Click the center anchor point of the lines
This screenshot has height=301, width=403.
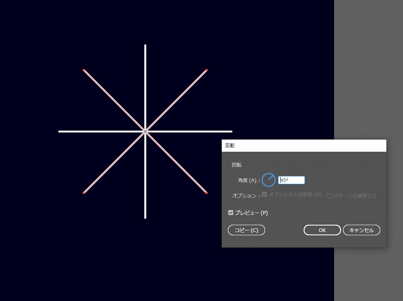(145, 131)
